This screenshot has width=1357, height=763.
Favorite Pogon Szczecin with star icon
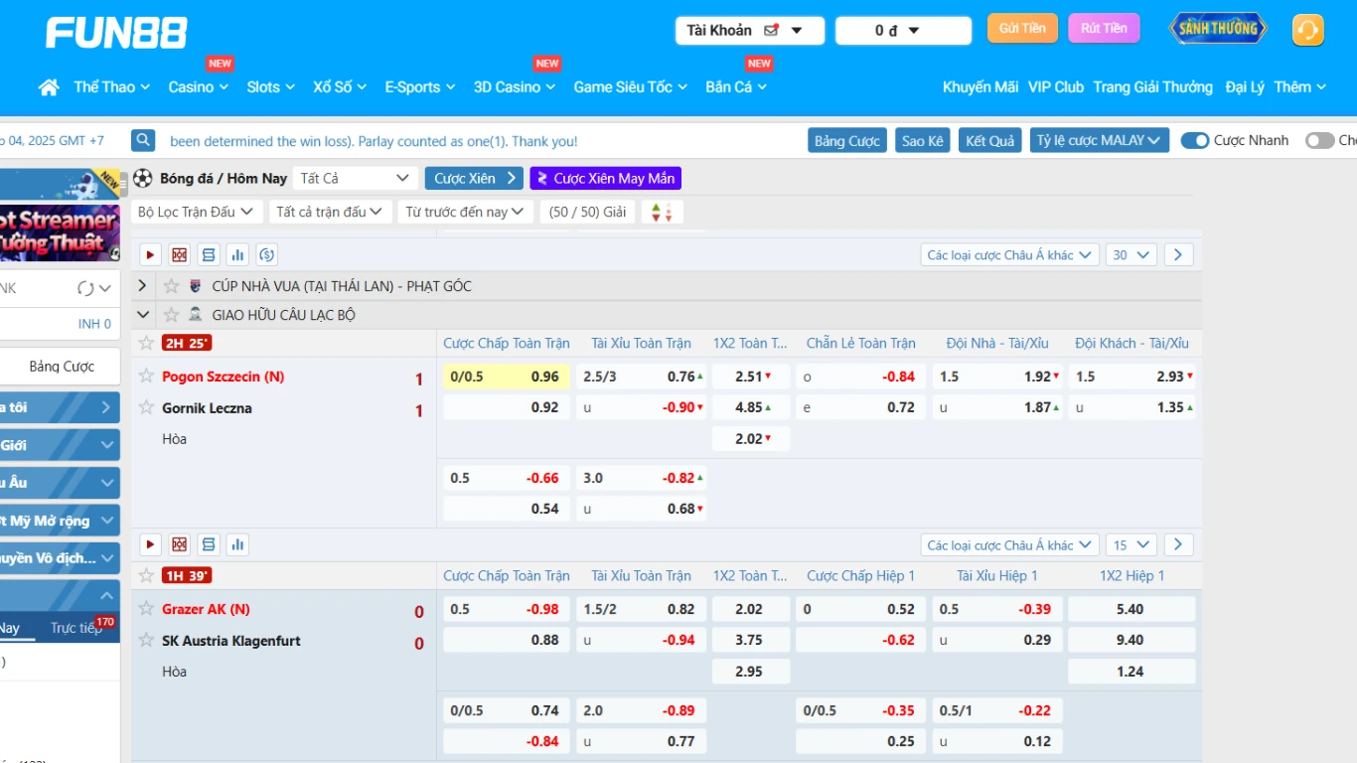[x=147, y=376]
